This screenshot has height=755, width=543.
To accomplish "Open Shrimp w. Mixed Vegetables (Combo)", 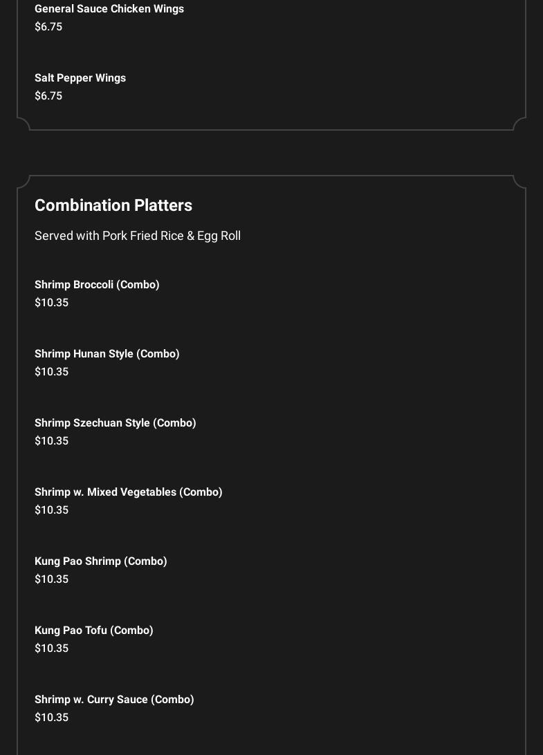I will (x=129, y=492).
